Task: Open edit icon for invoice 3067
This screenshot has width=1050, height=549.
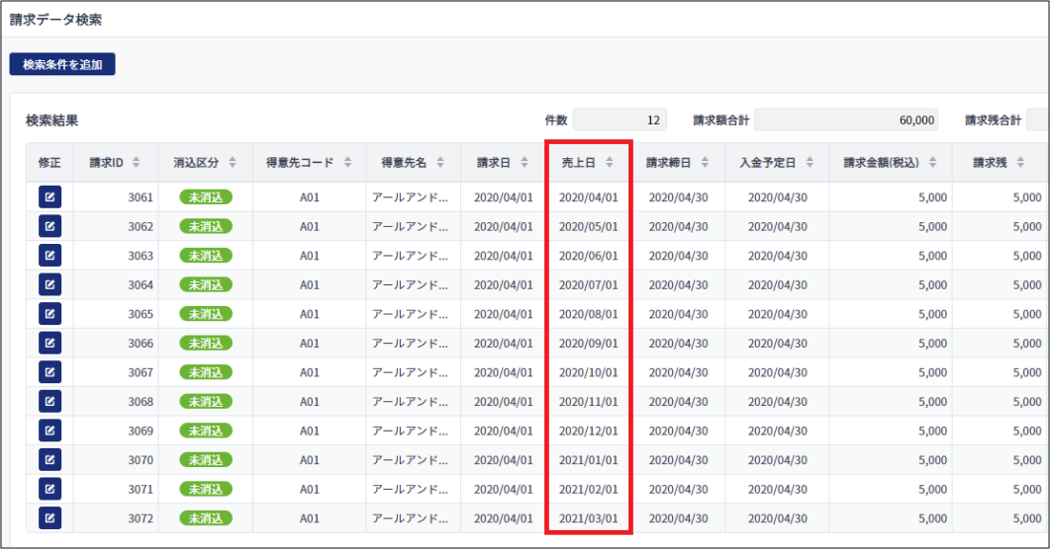Action: pos(50,373)
